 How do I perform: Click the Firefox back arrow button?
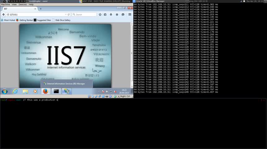coord(3,15)
